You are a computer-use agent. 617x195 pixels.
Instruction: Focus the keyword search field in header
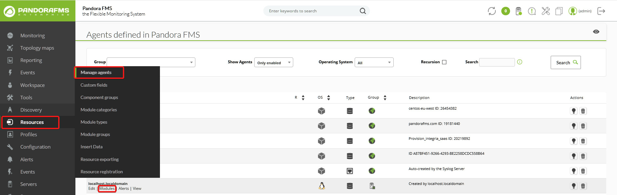[x=312, y=11]
